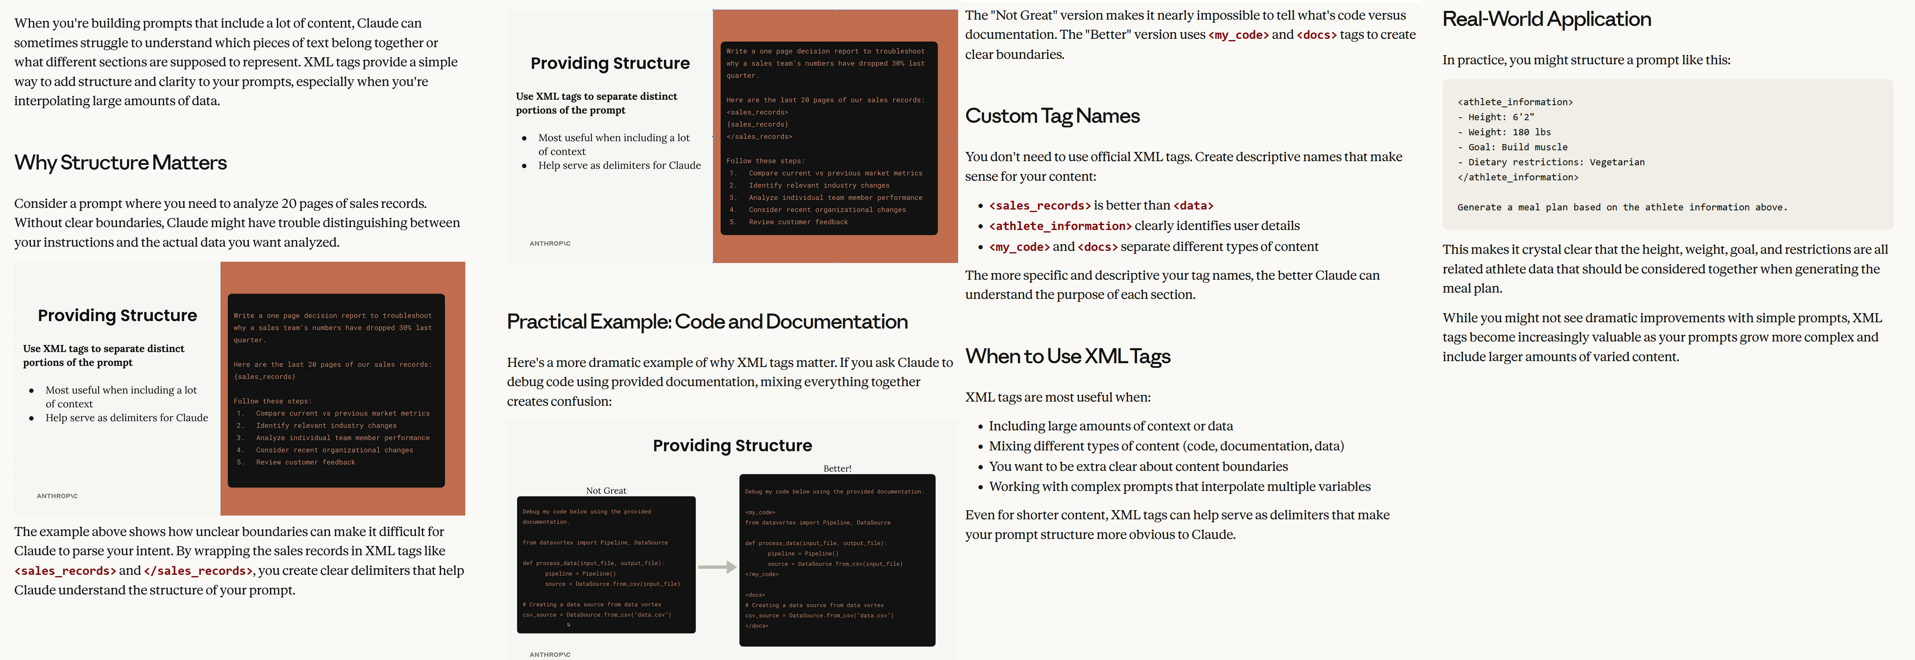1915x660 pixels.
Task: Click the "Better!" label in the comparison slide
Action: [x=837, y=468]
